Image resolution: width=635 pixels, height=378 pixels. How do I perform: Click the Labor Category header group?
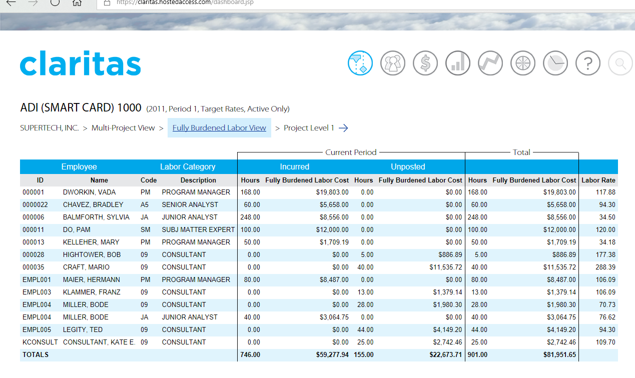pos(188,167)
